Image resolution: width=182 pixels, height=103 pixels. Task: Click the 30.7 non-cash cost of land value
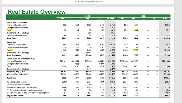(90, 93)
